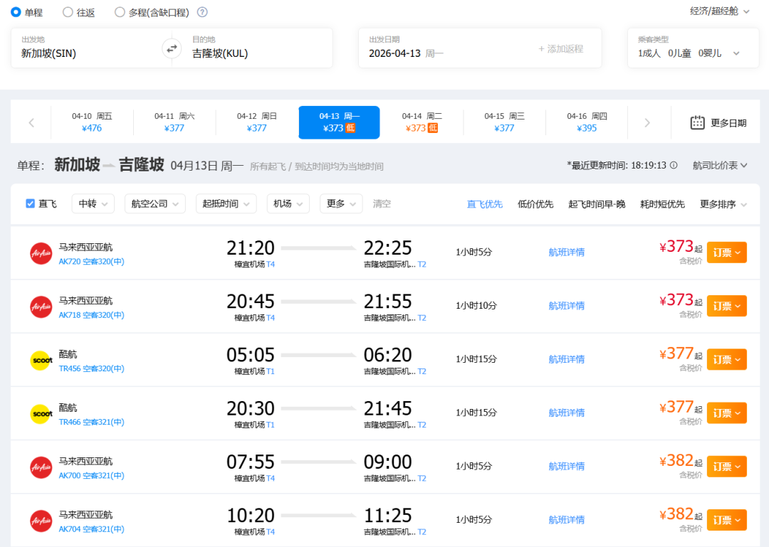Open the calendar icon for more dates
The height and width of the screenshot is (547, 769).
coord(697,123)
